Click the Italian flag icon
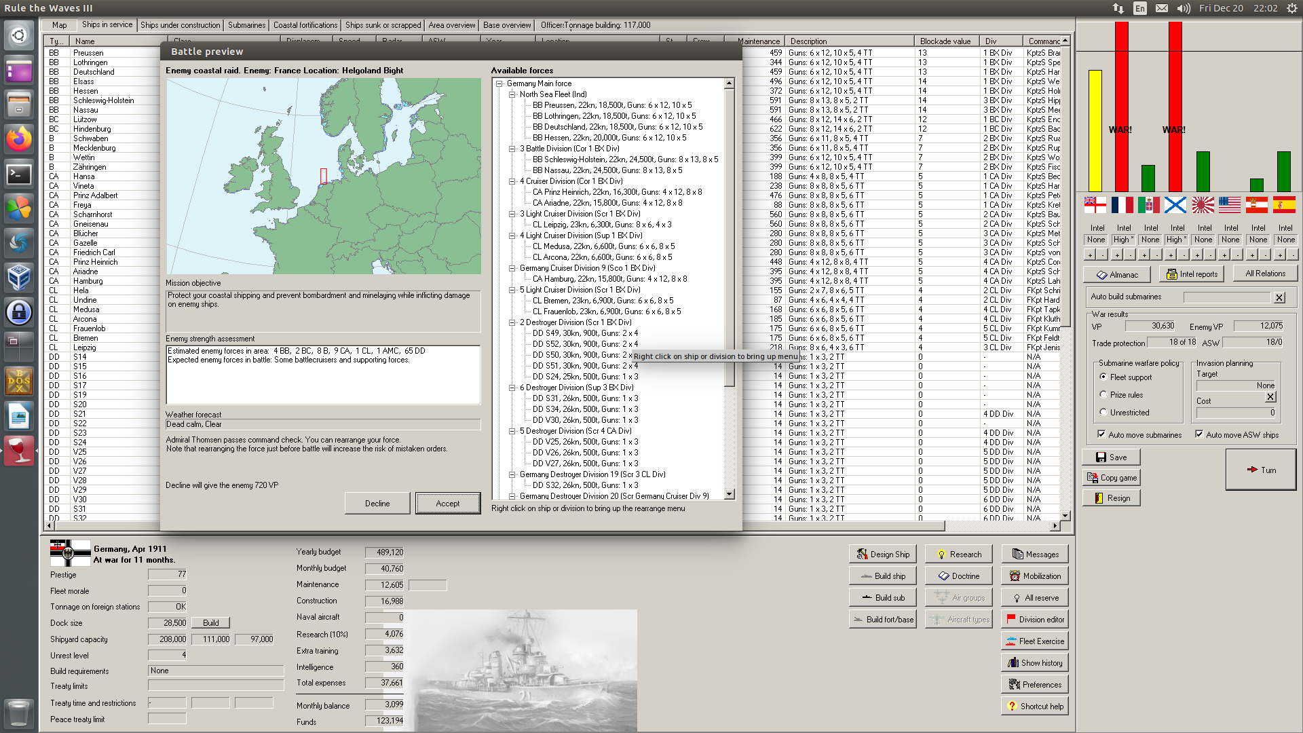 pyautogui.click(x=1149, y=204)
